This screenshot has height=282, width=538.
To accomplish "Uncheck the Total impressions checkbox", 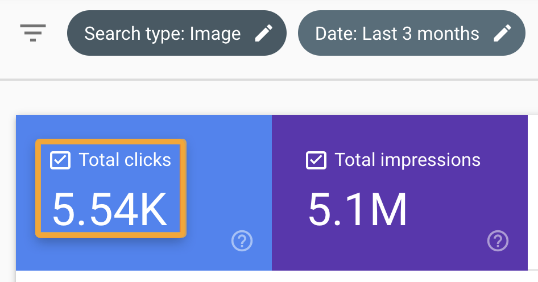I will 316,160.
